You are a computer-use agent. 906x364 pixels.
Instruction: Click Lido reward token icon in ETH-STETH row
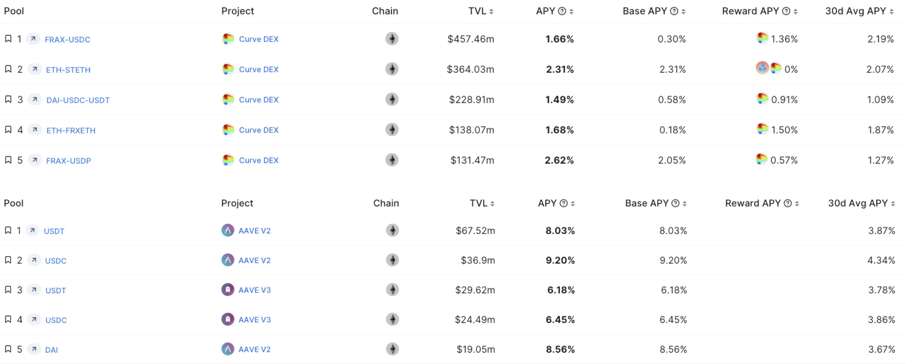762,68
